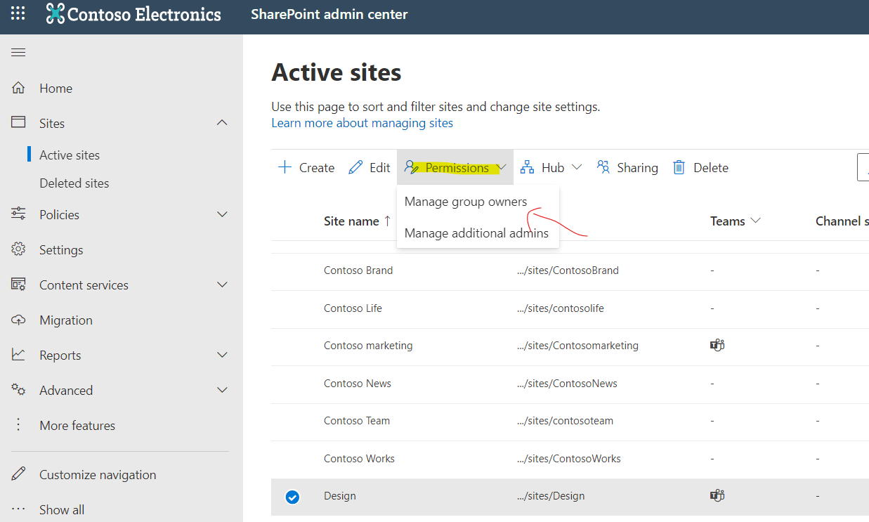869x522 pixels.
Task: Click the Sites window icon
Action: [x=18, y=122]
